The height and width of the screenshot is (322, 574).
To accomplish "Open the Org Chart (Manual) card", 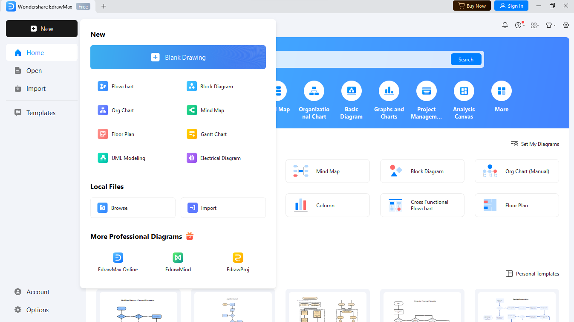I will tap(517, 171).
